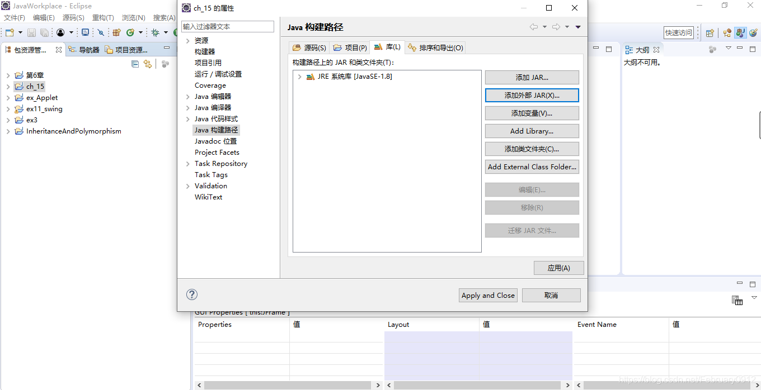Click the 添加变量(V)... button

(x=532, y=113)
